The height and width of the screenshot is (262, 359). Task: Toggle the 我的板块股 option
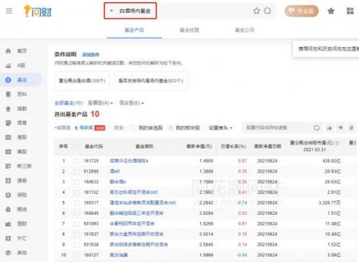(171, 128)
